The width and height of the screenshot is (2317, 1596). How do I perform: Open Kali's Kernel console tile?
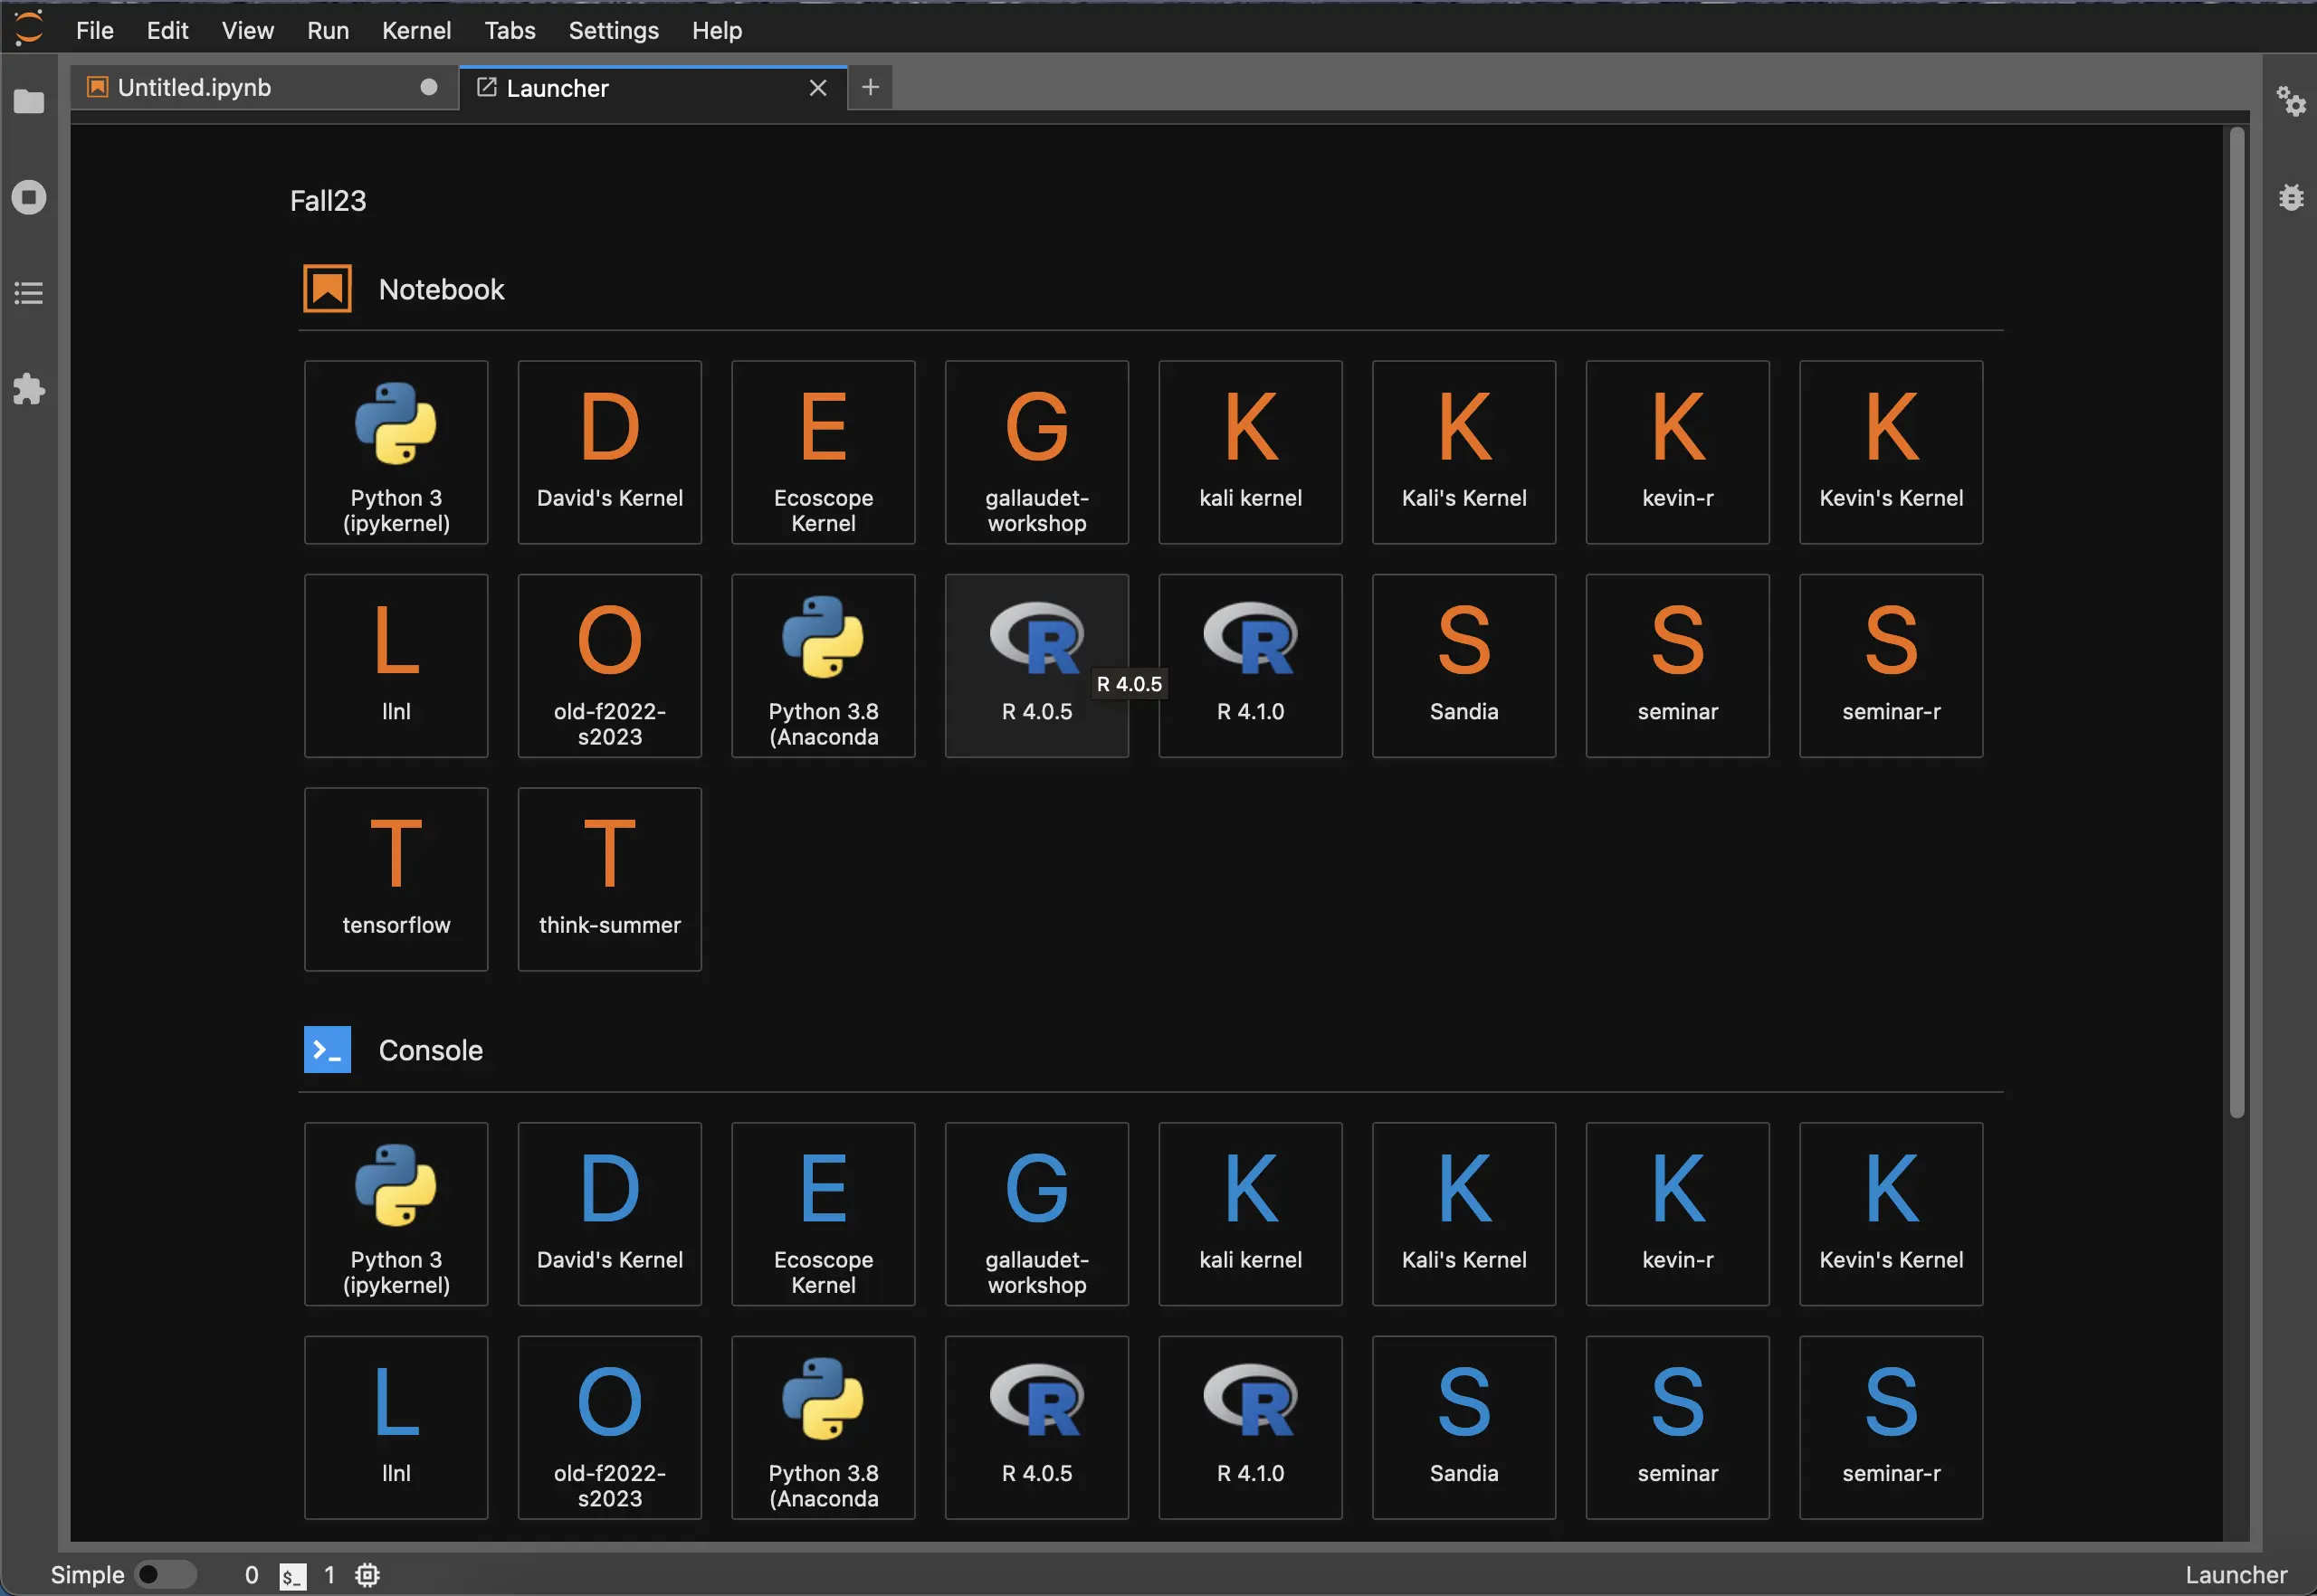point(1464,1214)
